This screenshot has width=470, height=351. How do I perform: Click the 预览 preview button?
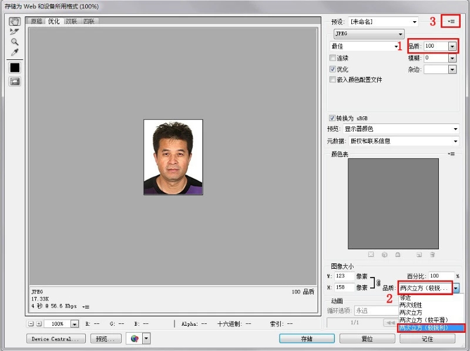(106, 339)
